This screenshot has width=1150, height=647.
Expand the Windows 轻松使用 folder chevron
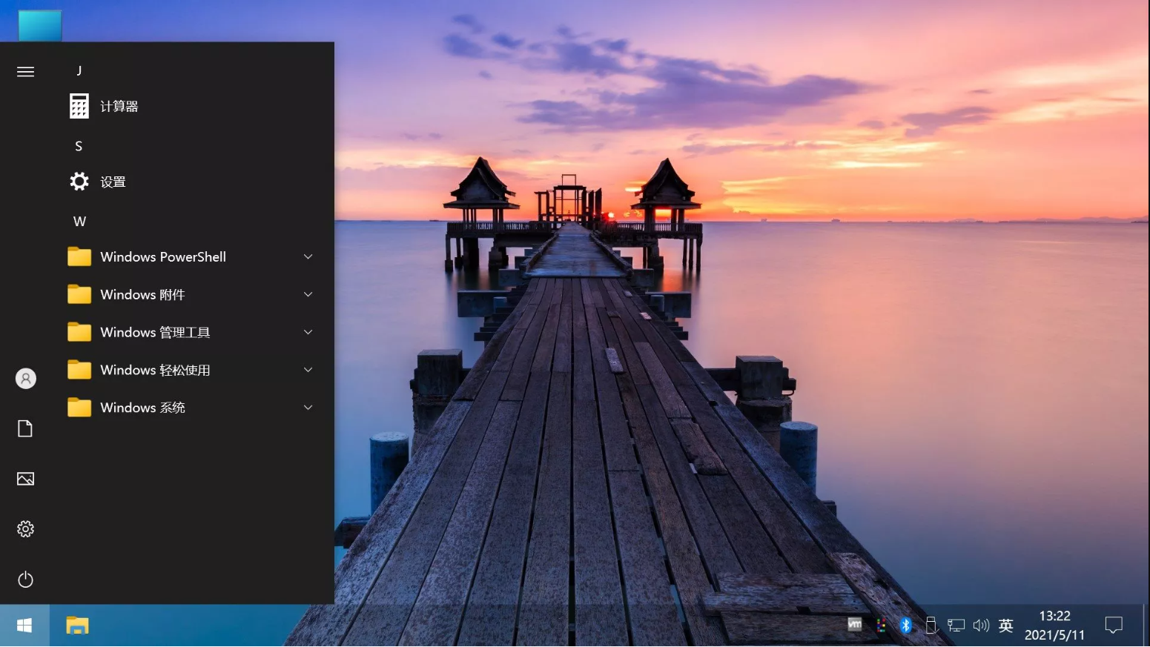[308, 370]
